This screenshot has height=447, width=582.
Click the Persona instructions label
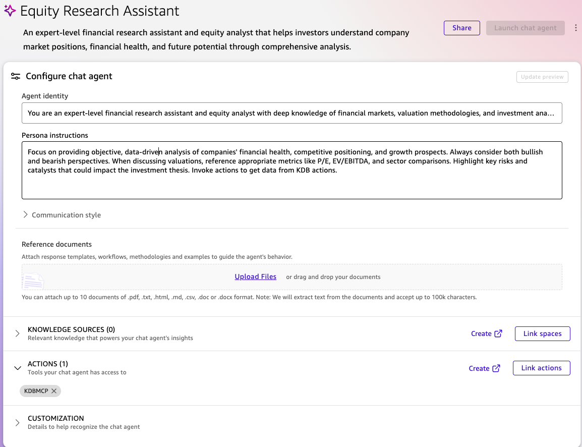click(x=54, y=135)
